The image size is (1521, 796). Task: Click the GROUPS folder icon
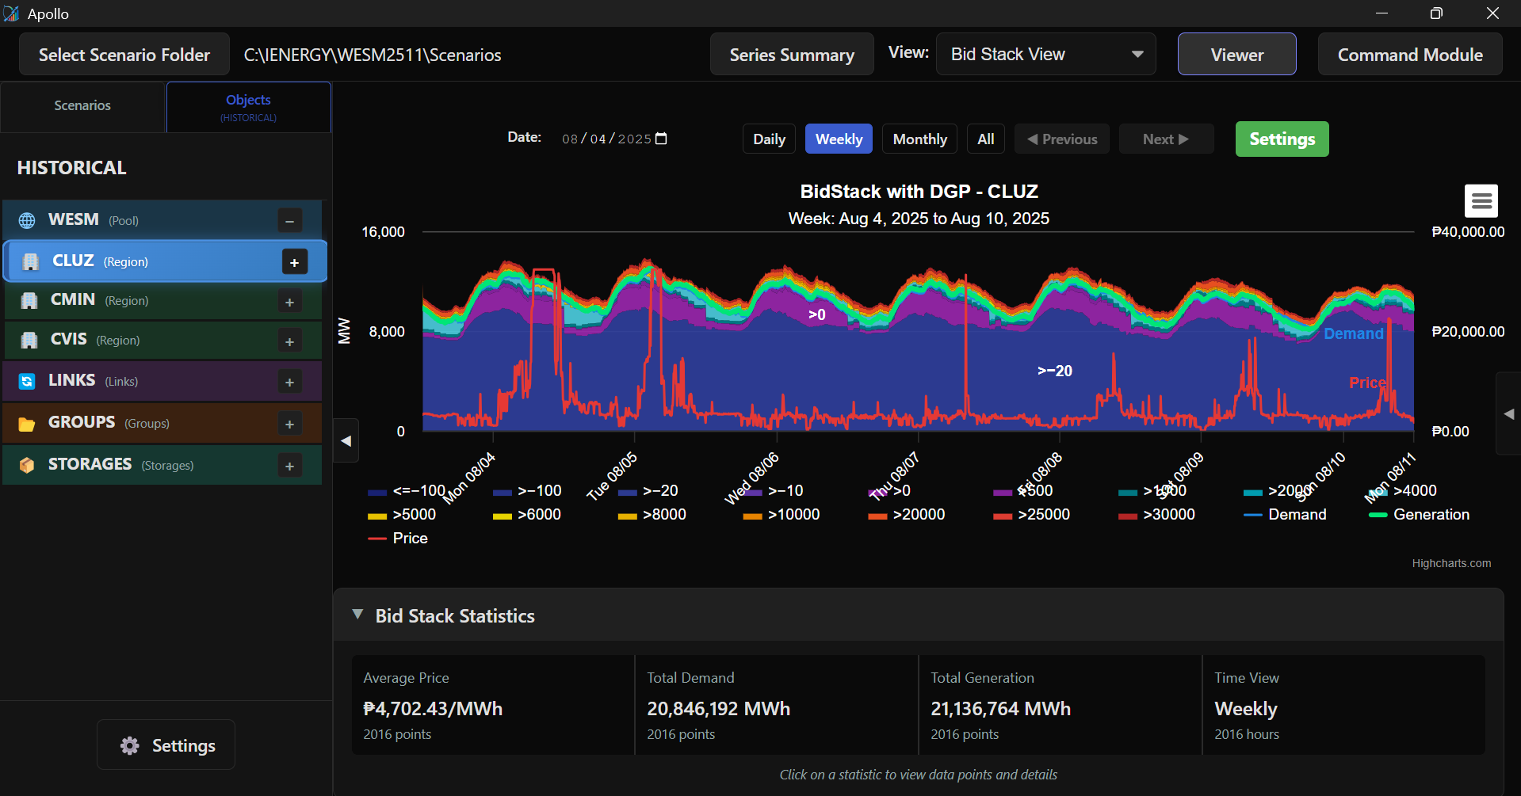coord(27,424)
